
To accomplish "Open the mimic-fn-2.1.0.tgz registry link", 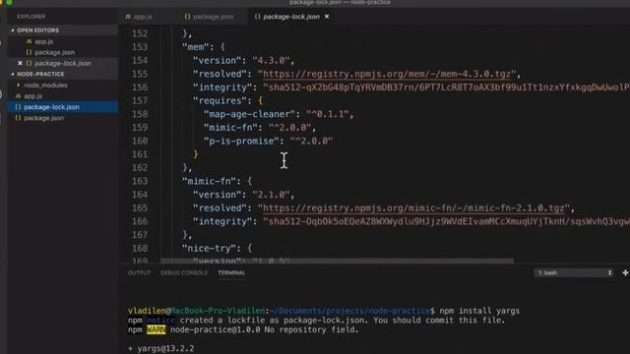I will click(413, 208).
